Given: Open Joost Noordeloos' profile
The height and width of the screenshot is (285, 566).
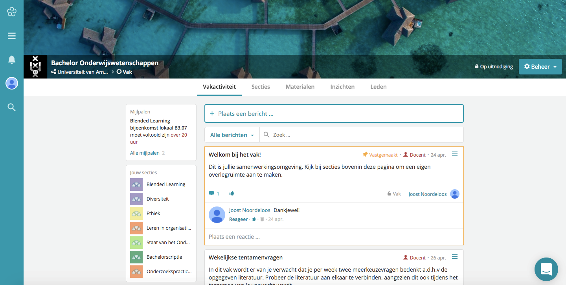Looking at the screenshot, I should 427,194.
